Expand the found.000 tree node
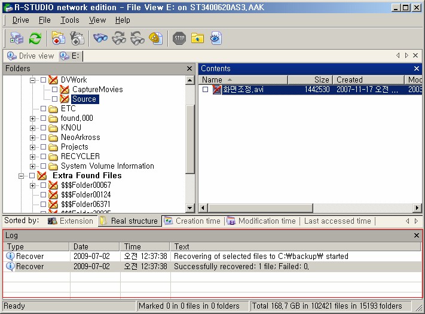 [x=32, y=118]
